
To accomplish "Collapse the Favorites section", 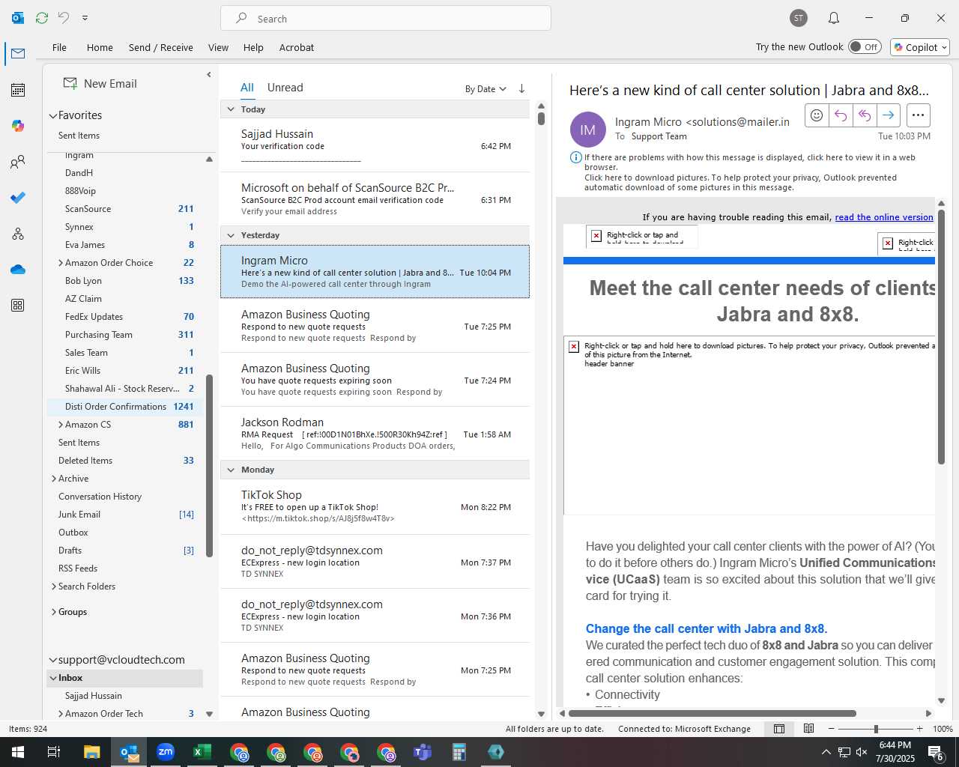I will coord(53,115).
